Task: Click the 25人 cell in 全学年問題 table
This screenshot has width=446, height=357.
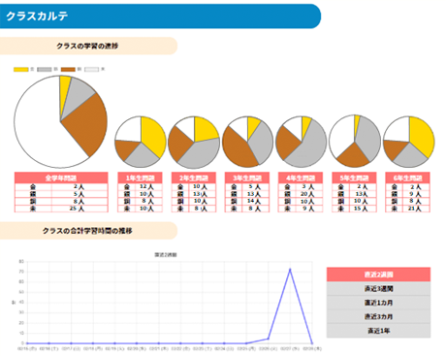Action: tap(80, 209)
